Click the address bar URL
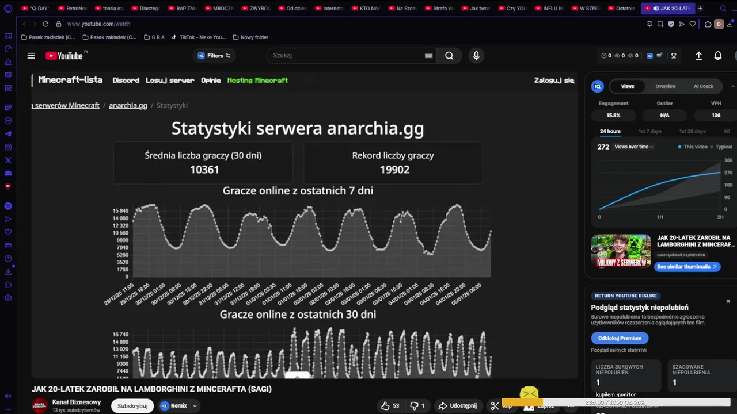Image resolution: width=737 pixels, height=414 pixels. [98, 24]
